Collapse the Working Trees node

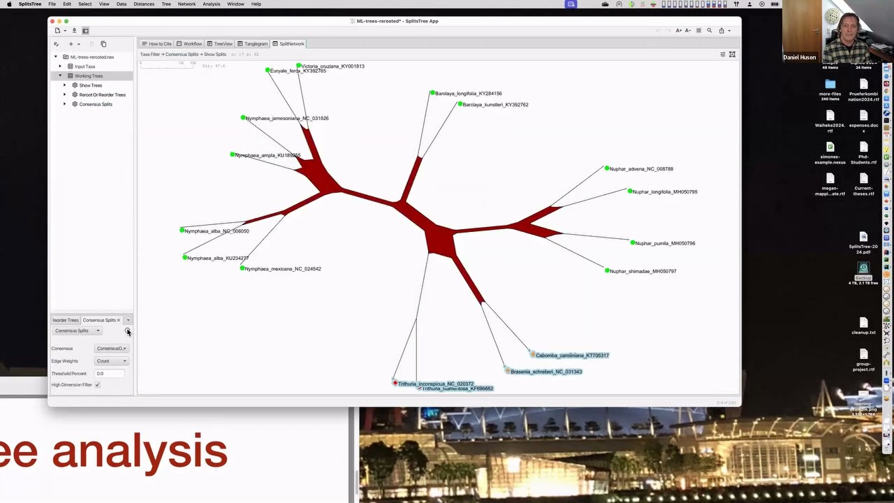pos(60,75)
